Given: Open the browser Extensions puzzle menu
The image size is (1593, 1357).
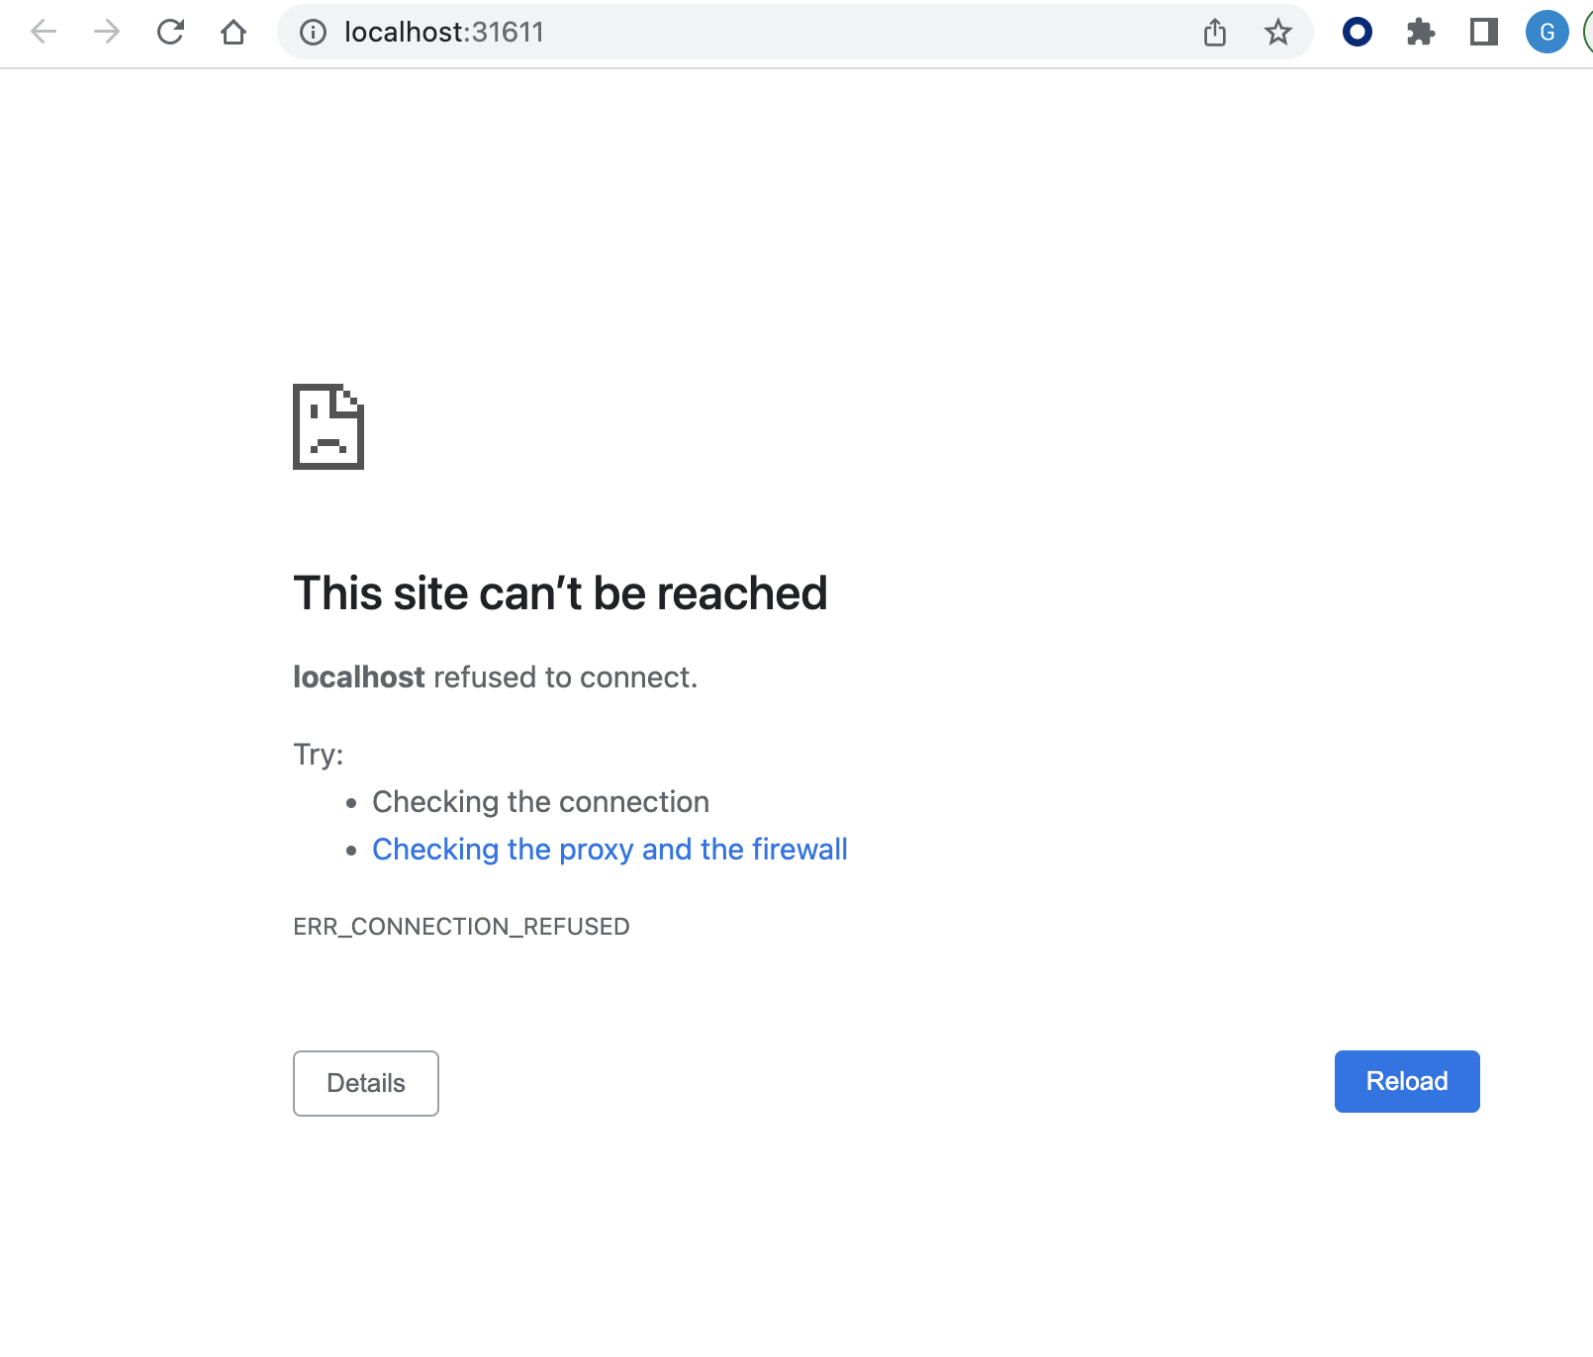Looking at the screenshot, I should click(x=1421, y=32).
